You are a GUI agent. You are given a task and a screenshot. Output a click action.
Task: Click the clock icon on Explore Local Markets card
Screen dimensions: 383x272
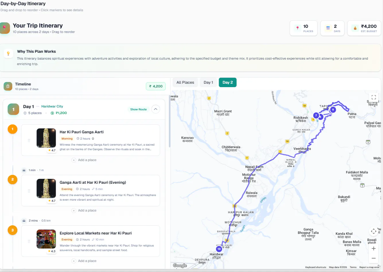(77, 240)
